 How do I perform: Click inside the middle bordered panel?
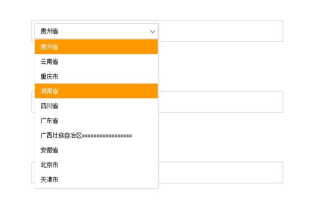click(221, 102)
